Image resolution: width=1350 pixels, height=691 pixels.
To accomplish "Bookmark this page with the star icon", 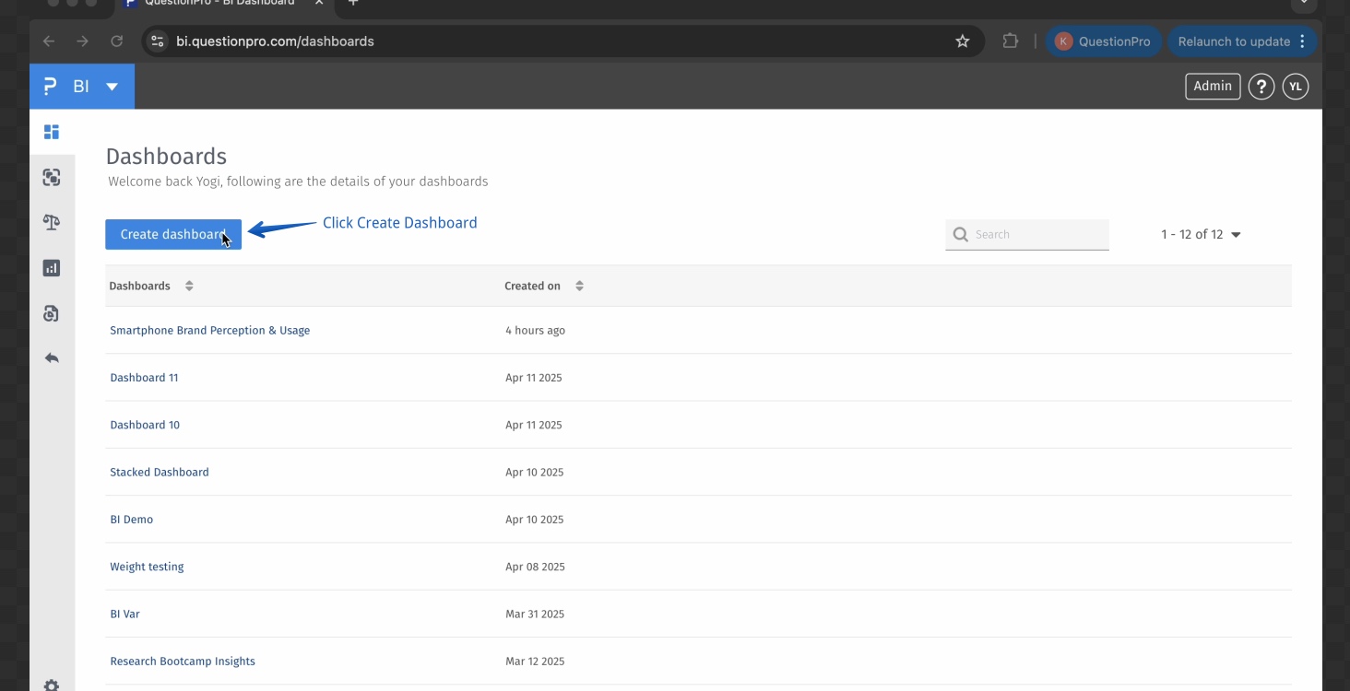I will (x=963, y=41).
